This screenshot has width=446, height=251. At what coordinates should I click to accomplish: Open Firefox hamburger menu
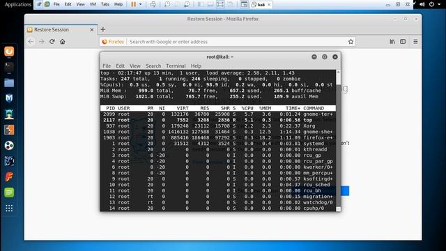pos(415,42)
